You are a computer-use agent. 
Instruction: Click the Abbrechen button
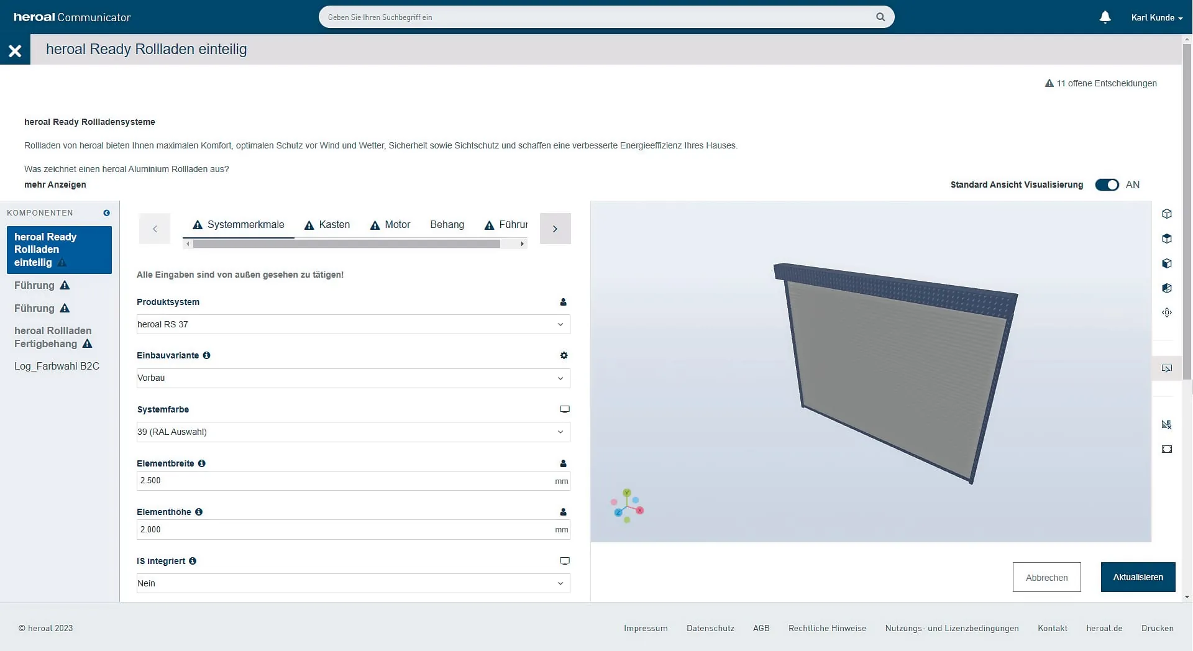(x=1046, y=577)
